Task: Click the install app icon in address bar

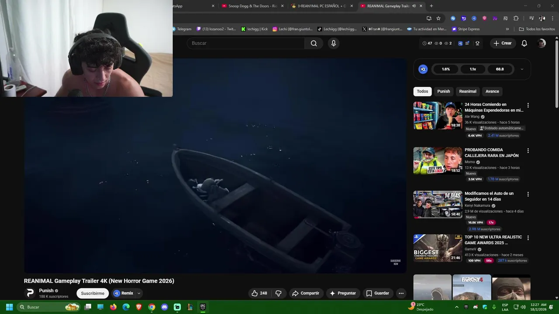Action: 429,18
